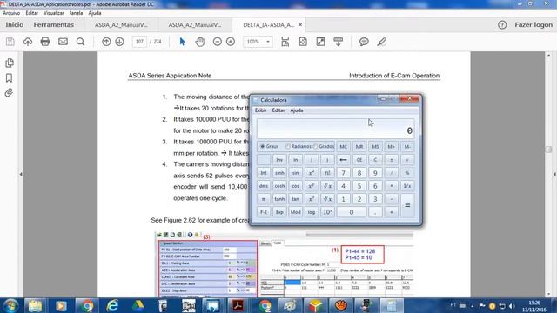This screenshot has width=557, height=313.
Task: Click Fazer logon link
Action: pyautogui.click(x=534, y=25)
